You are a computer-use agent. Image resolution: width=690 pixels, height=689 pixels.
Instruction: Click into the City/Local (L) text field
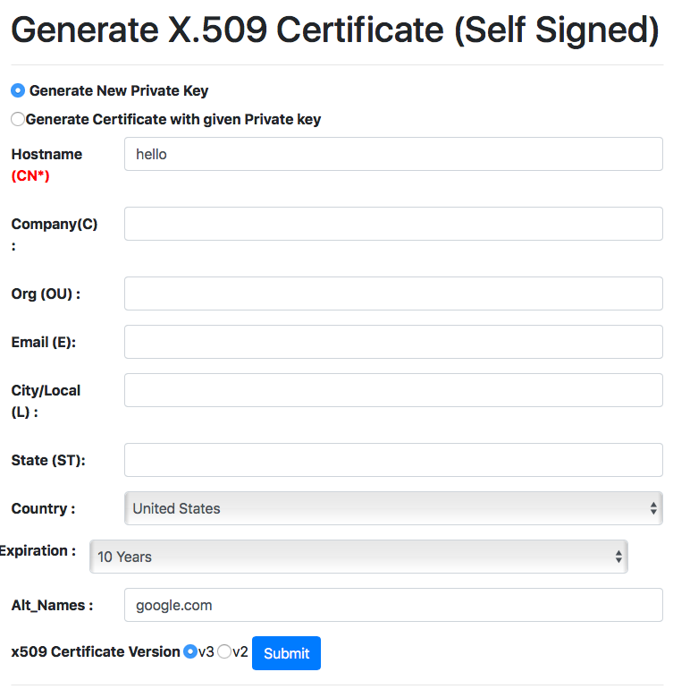393,390
